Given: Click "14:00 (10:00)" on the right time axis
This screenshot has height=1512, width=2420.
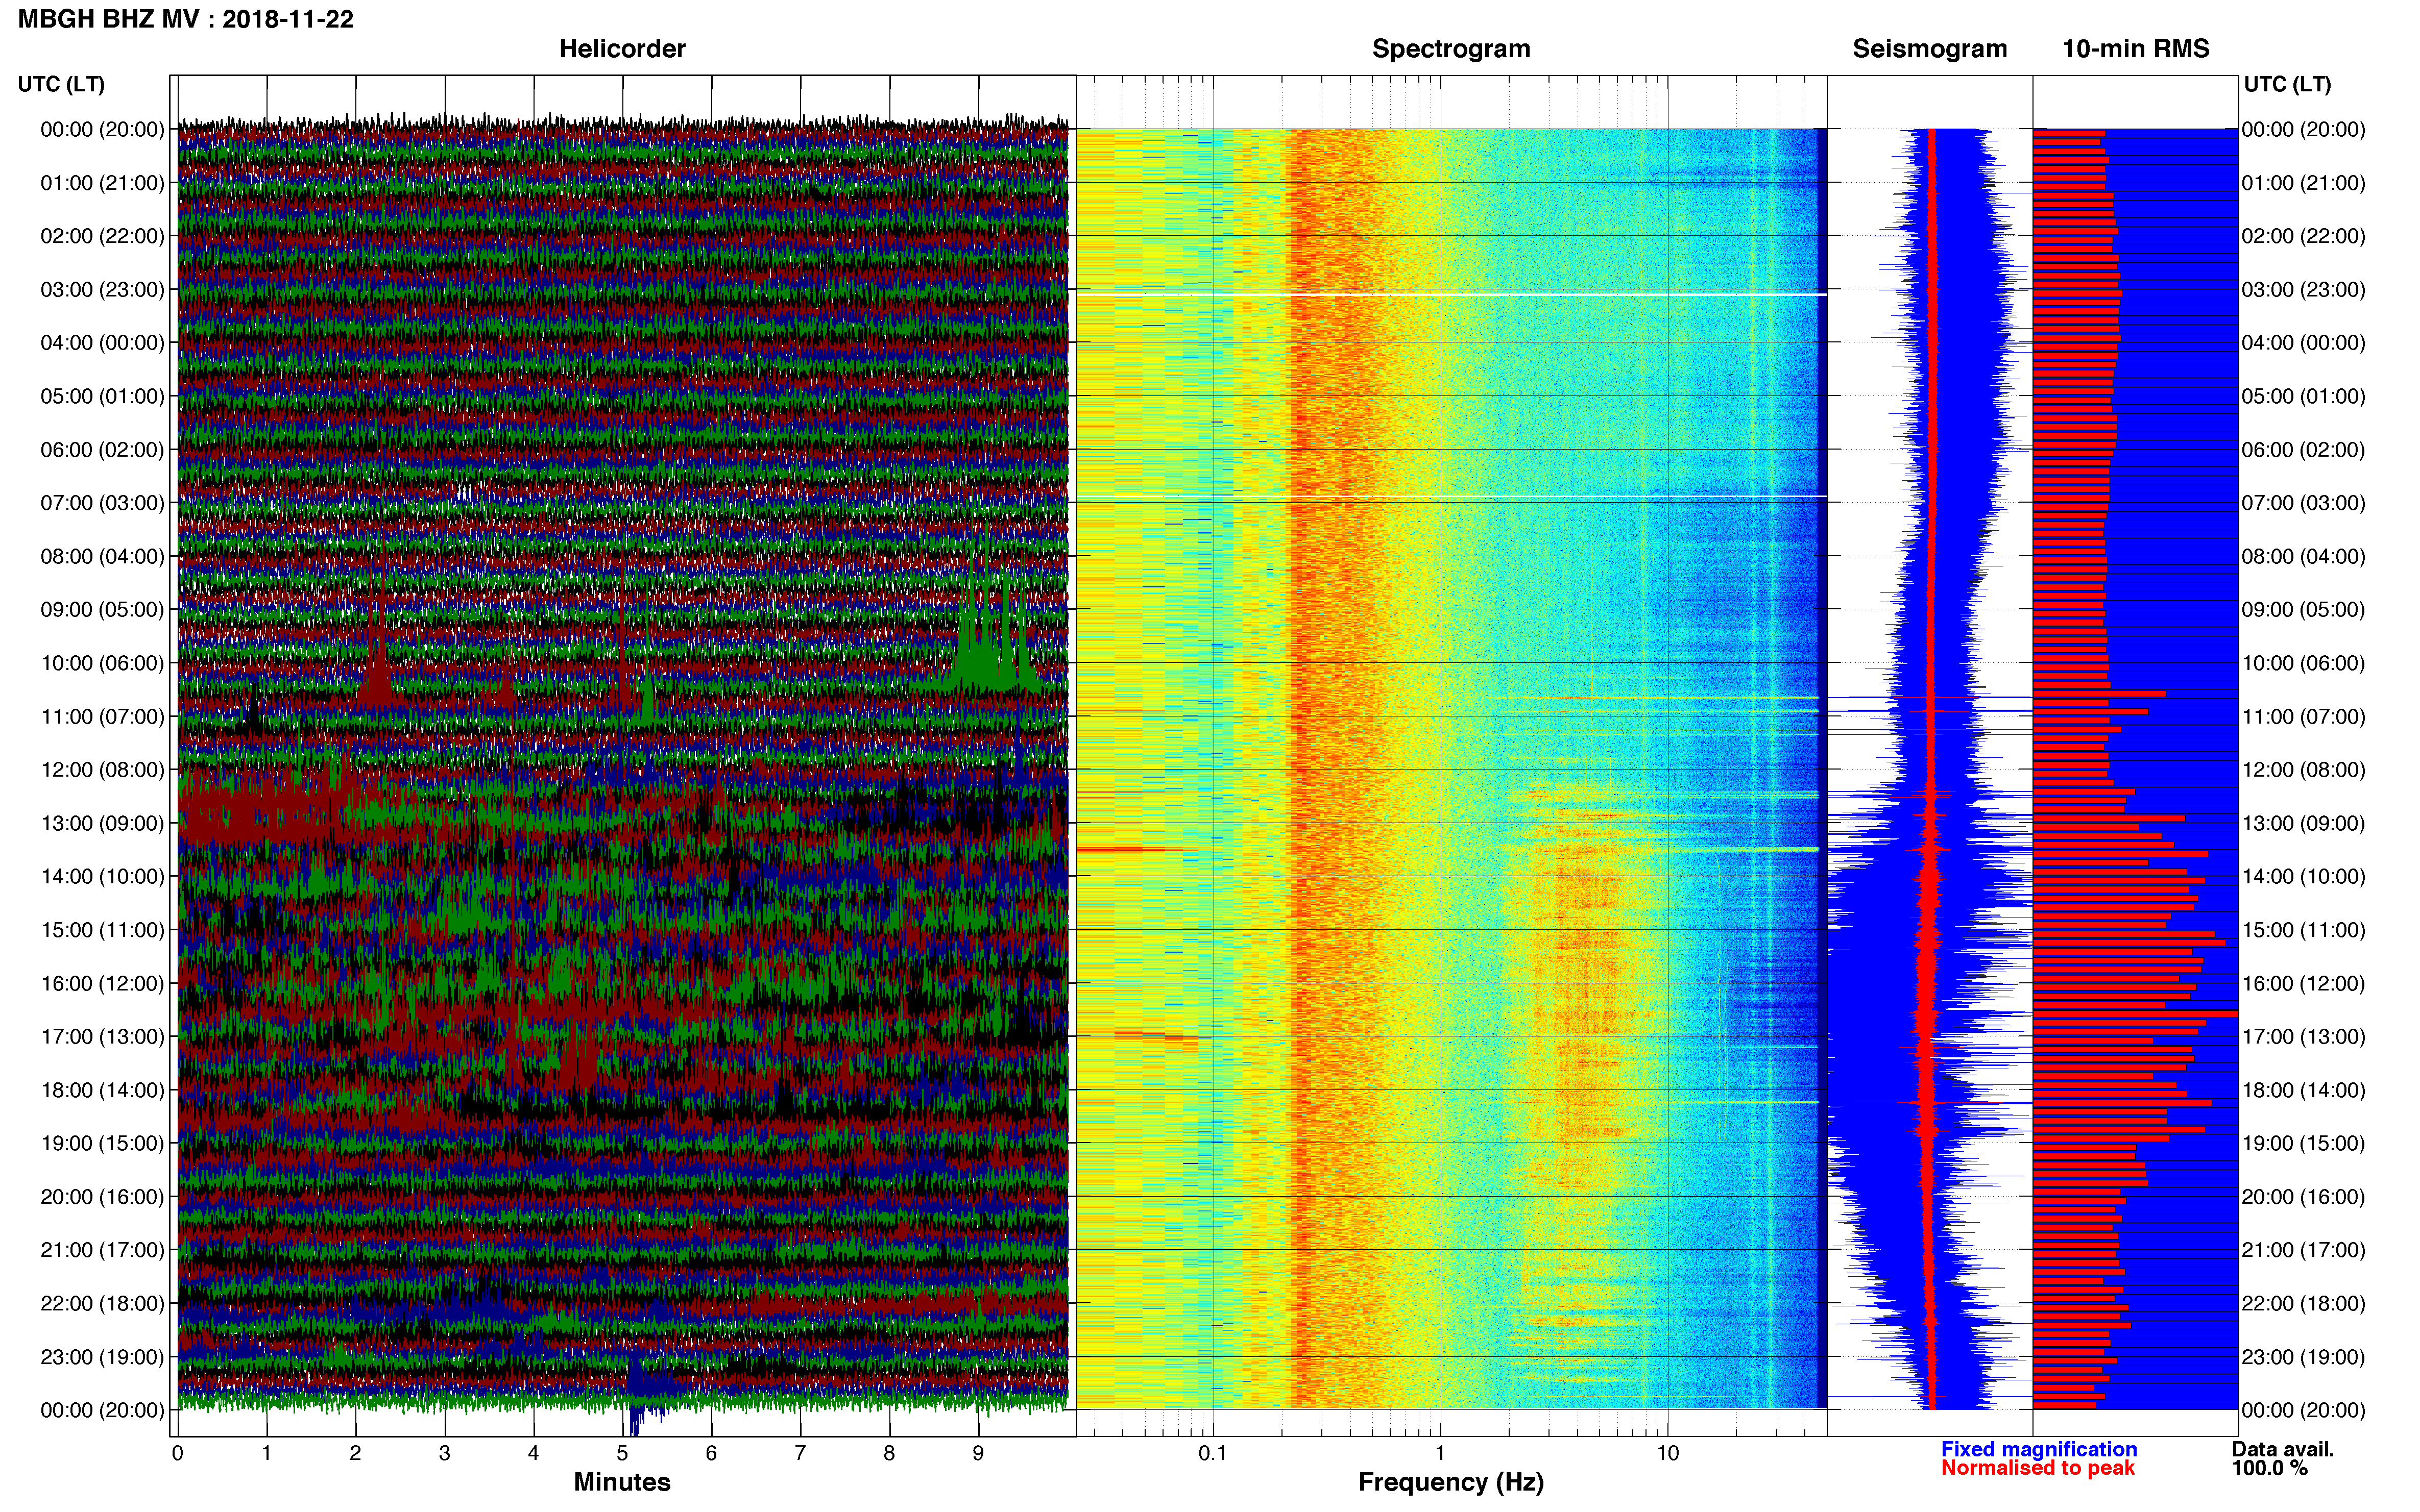Looking at the screenshot, I should (2303, 877).
